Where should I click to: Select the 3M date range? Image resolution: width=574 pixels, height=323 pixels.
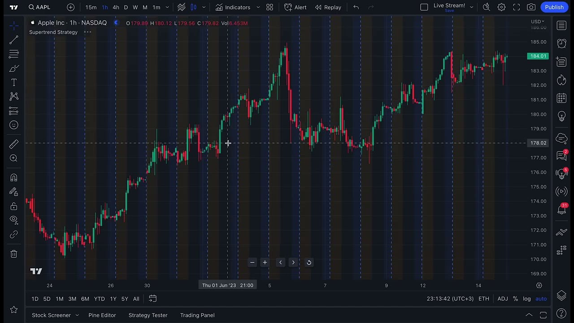tap(72, 299)
